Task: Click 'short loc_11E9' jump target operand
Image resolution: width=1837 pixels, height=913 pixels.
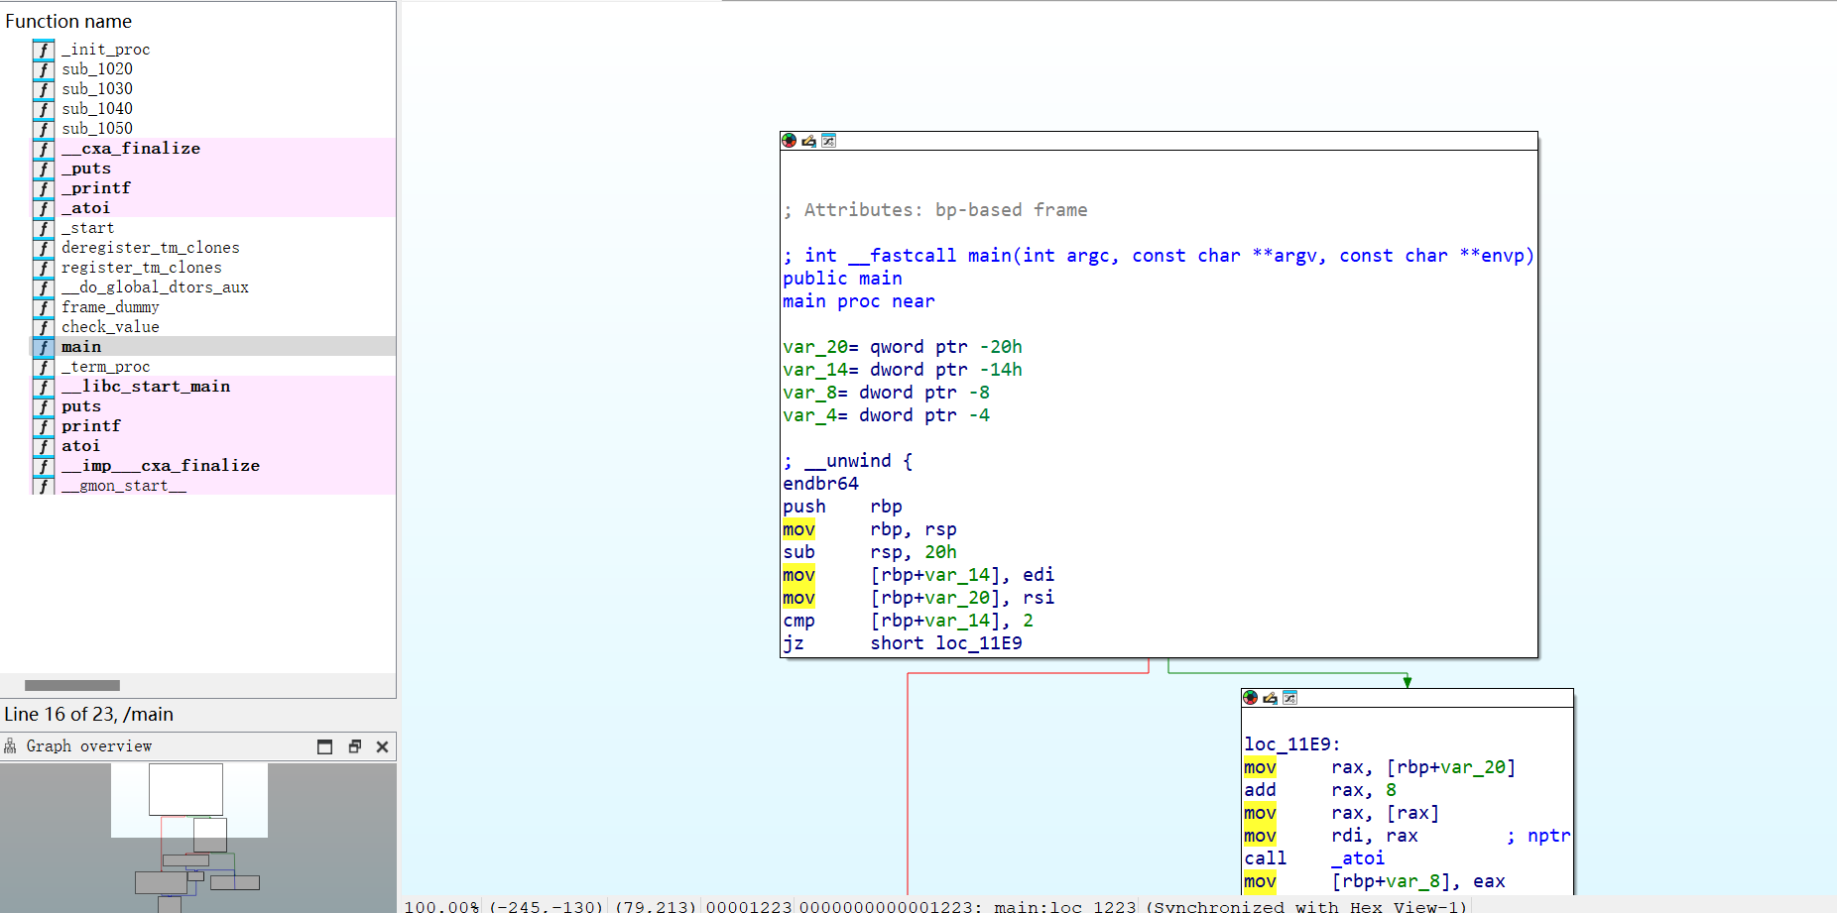Action: pyautogui.click(x=946, y=643)
